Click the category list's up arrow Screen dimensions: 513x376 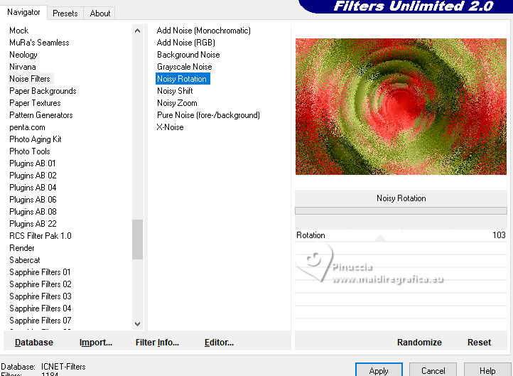point(137,31)
